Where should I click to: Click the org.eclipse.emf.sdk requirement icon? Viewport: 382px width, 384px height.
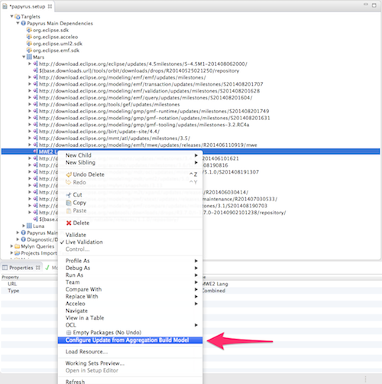[x=29, y=50]
